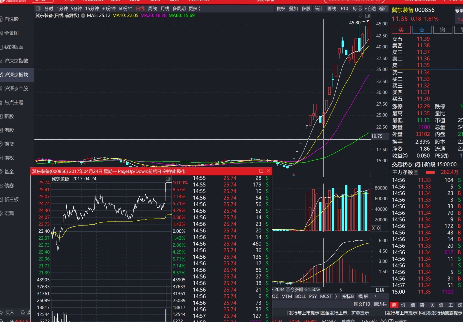463x322 pixels.
Task: Click the 撤 cancel order button
Action: coord(443,30)
